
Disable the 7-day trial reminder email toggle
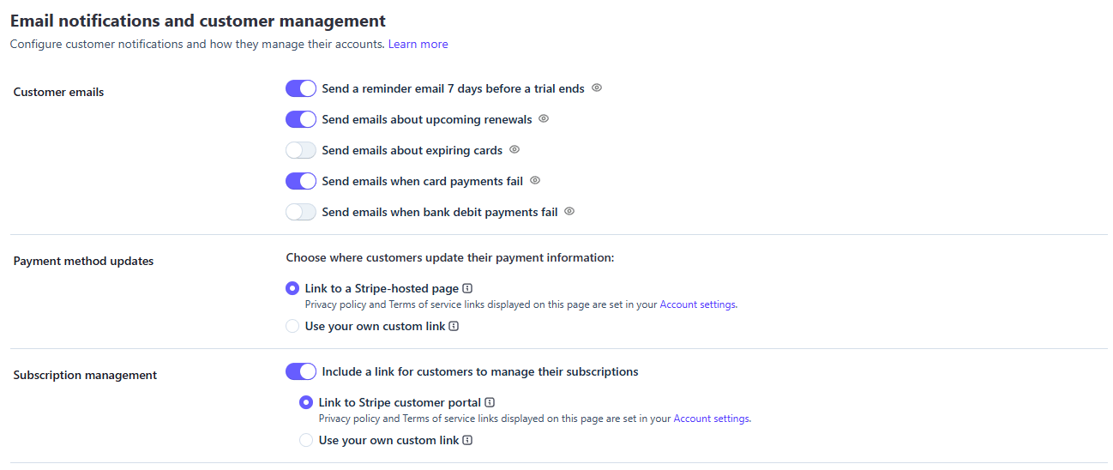click(301, 88)
